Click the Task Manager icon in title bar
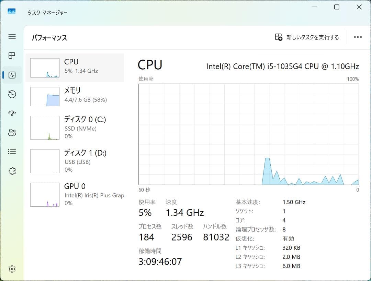Screen dimensions: 371x281 click(x=11, y=11)
